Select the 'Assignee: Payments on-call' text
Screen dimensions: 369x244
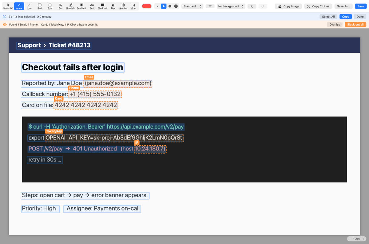point(102,209)
